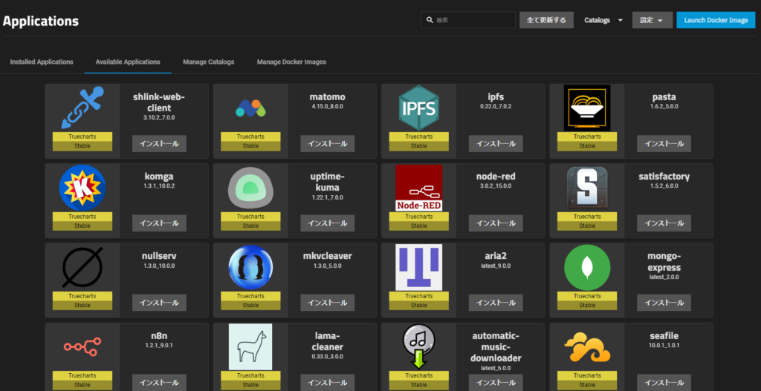This screenshot has height=391, width=761.
Task: Click the uptime-kuma green blob icon
Action: coord(250,187)
